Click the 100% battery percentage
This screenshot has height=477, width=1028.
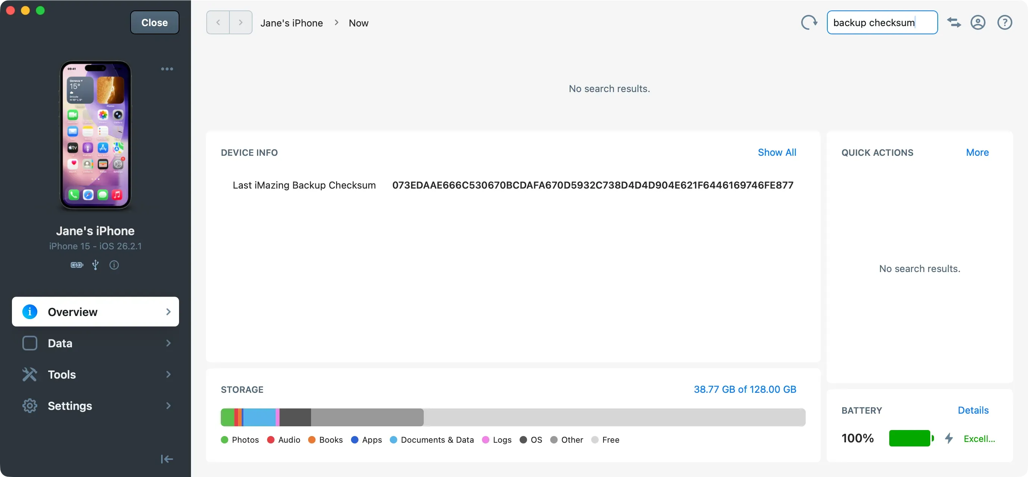[x=858, y=439]
